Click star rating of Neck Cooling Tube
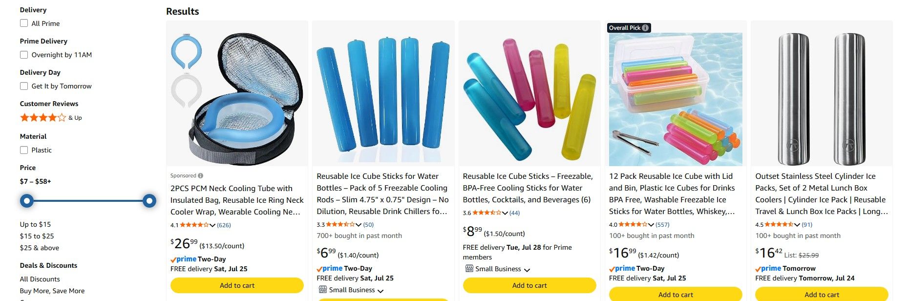 click(194, 225)
